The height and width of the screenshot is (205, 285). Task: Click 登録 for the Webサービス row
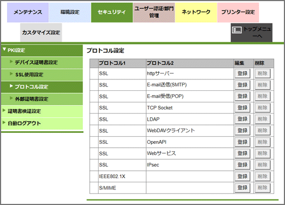243,154
